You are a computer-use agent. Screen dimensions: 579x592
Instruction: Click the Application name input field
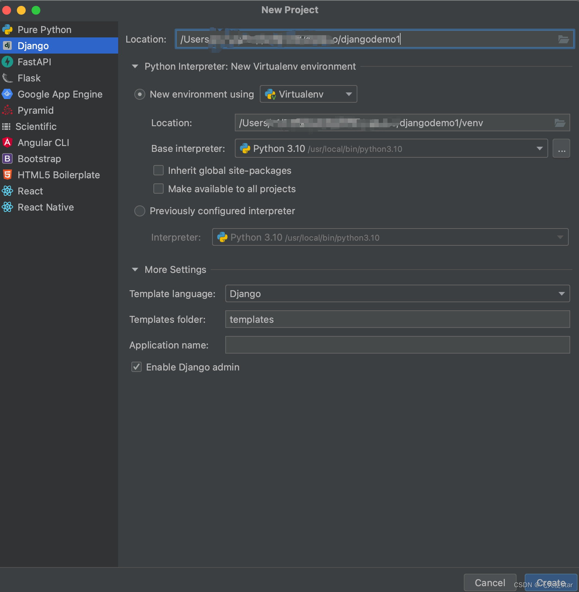[397, 345]
